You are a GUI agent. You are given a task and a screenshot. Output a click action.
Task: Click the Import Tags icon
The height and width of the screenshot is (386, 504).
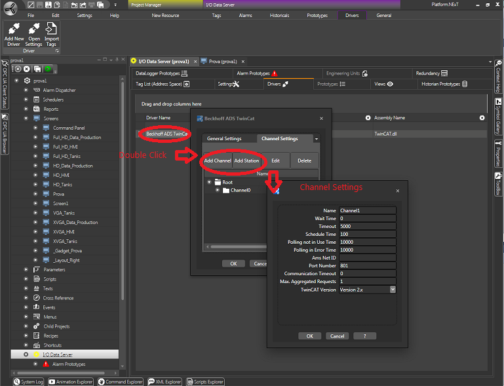(x=51, y=29)
